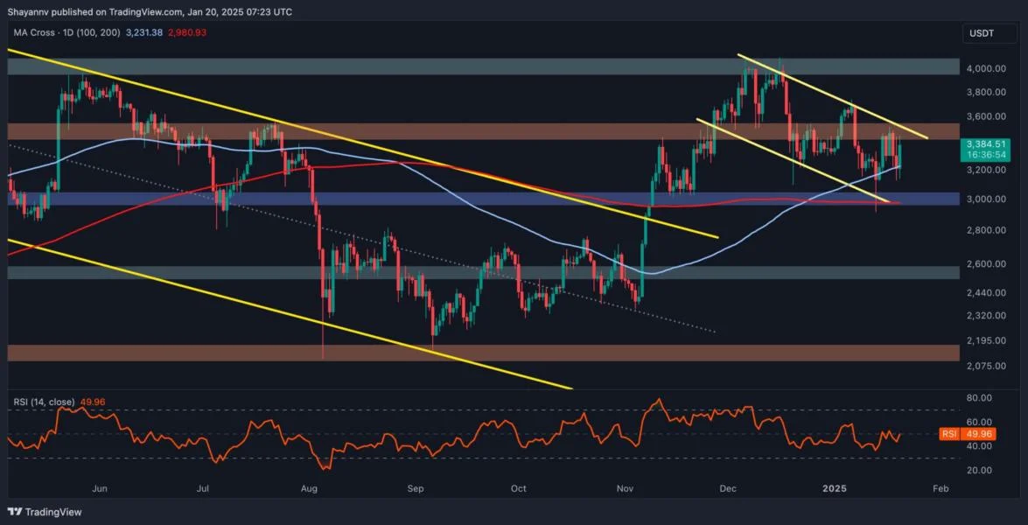This screenshot has height=525, width=1028.
Task: Click the Dec label on time axis
Action: coord(727,488)
